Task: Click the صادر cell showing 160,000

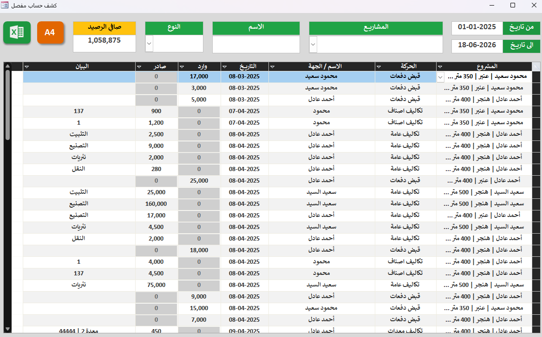Action: tap(156, 204)
